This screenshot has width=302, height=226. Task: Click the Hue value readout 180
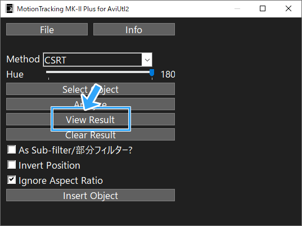click(x=168, y=75)
